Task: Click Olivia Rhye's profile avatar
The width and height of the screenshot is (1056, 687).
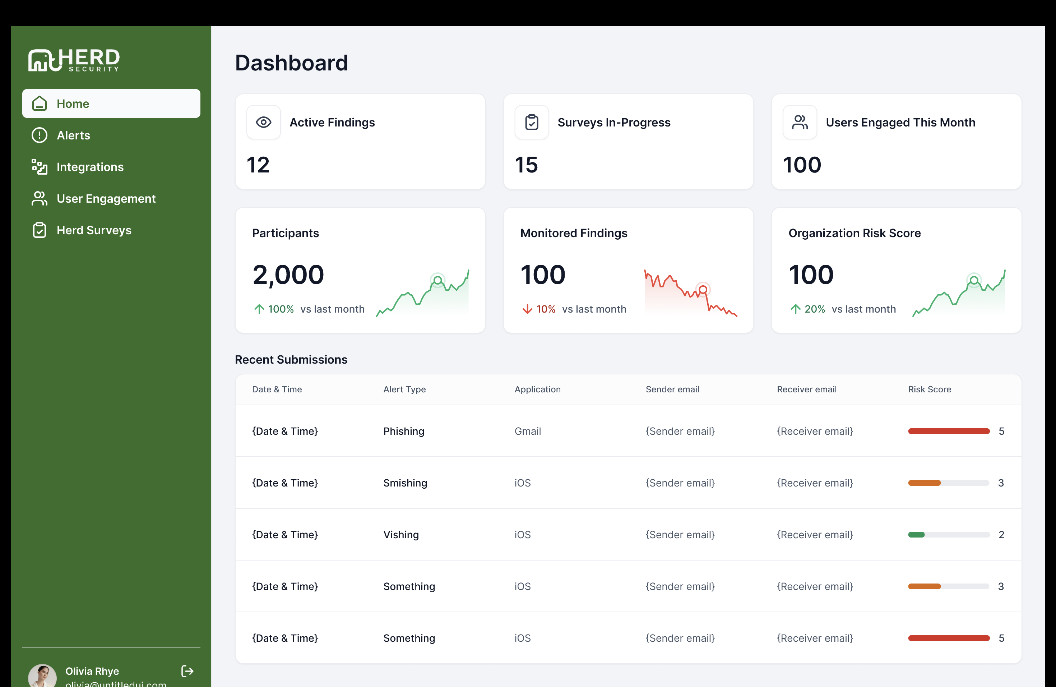Action: [42, 676]
